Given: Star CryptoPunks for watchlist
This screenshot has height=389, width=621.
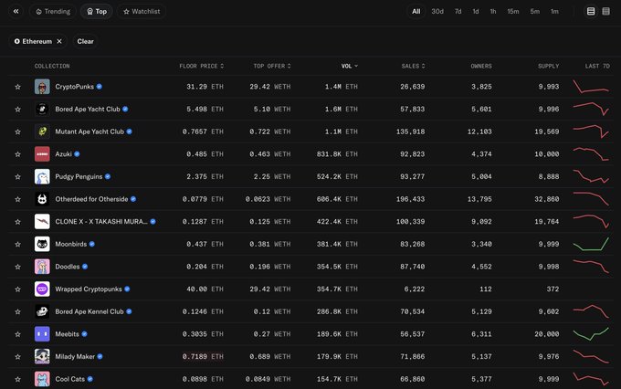Looking at the screenshot, I should [x=18, y=87].
